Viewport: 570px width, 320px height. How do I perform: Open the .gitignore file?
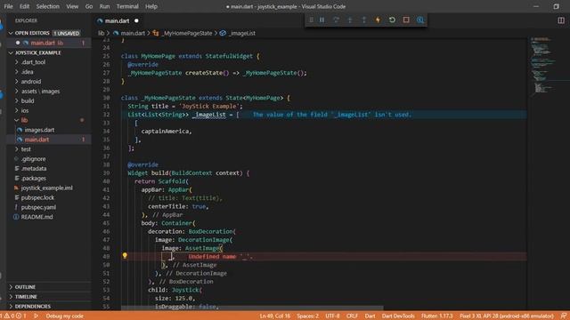pos(33,159)
